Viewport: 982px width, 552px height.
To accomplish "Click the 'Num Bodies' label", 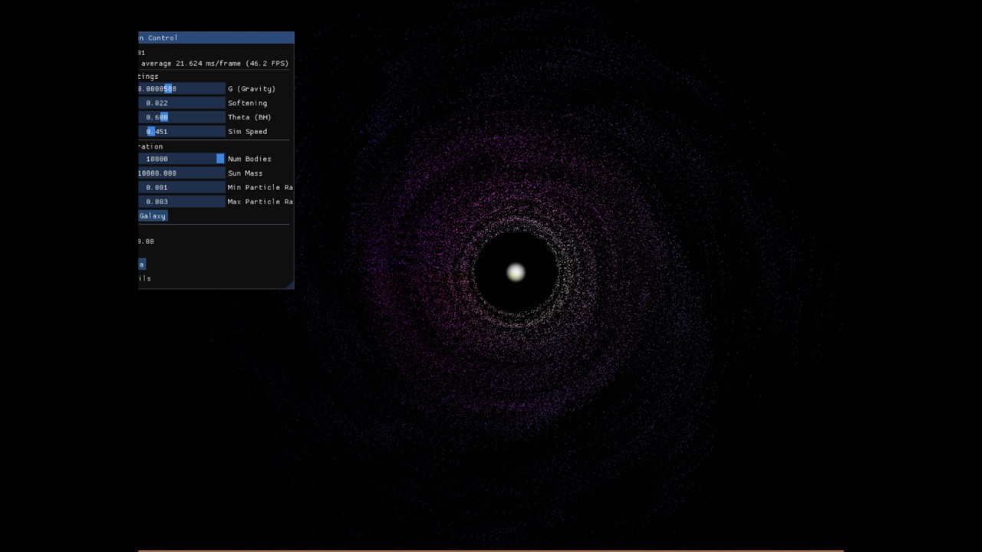I will (249, 159).
